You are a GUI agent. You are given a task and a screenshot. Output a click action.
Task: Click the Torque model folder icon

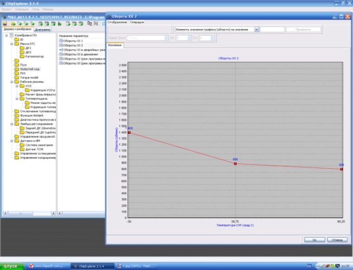click(17, 77)
